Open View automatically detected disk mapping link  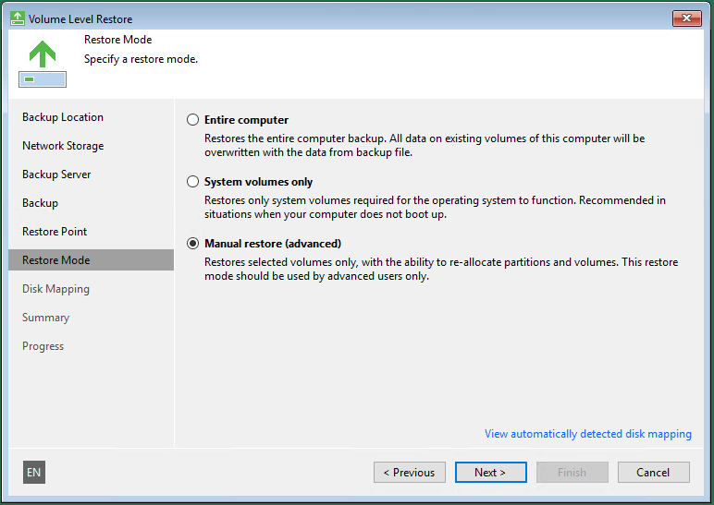(588, 434)
